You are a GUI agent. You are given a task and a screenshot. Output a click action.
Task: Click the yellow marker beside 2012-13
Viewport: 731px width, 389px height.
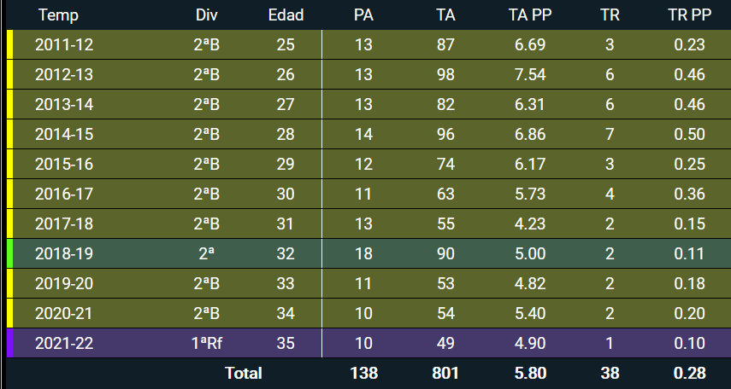(x=9, y=74)
